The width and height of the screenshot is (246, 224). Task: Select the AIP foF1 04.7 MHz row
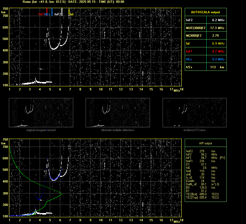tap(206, 158)
